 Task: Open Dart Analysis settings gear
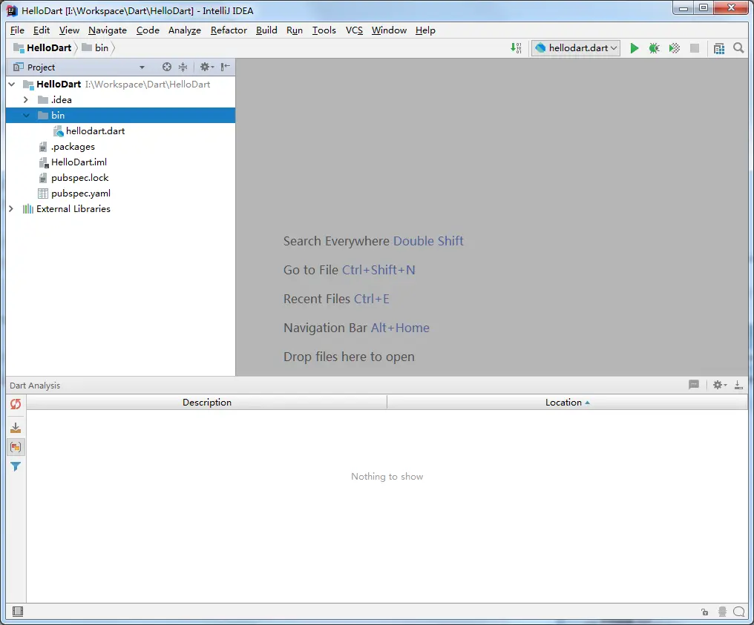719,385
